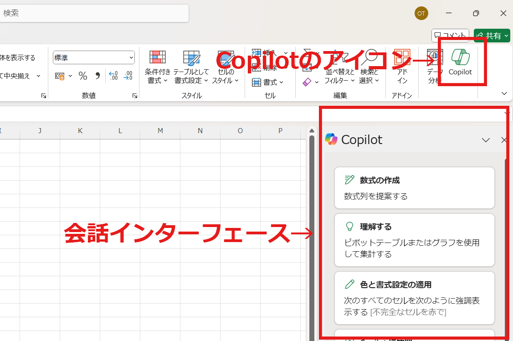The height and width of the screenshot is (341, 513).
Task: Toggle wrap text (体を表示する)
Action: 17,58
